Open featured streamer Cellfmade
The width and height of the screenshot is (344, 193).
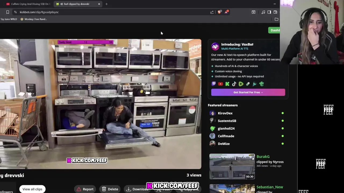(x=226, y=136)
